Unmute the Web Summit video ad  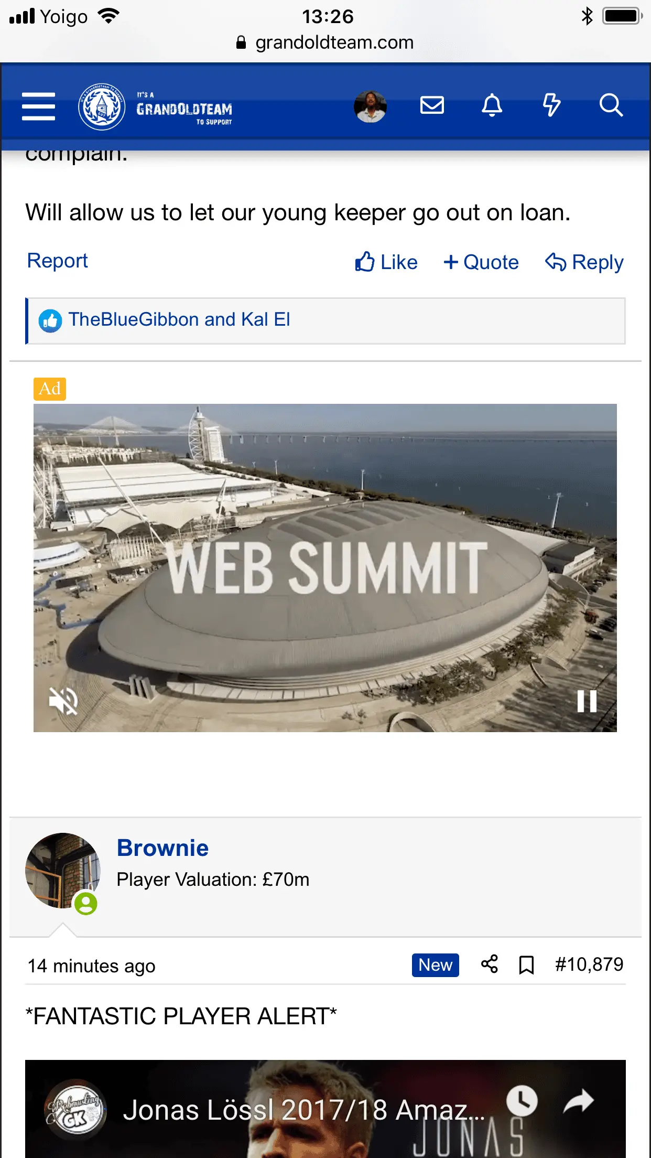tap(63, 701)
